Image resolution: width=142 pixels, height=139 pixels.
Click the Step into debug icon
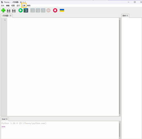pyautogui.click(x=38, y=10)
